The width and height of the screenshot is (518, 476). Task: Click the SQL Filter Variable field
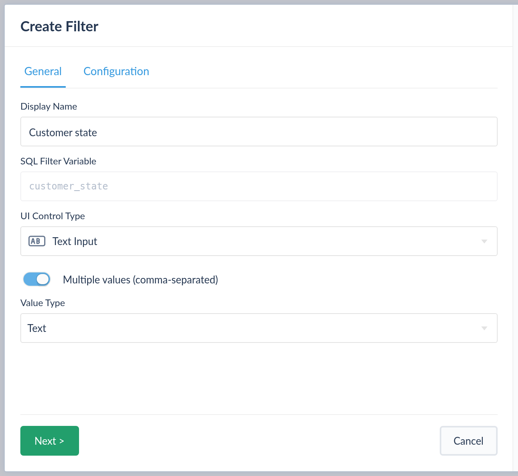tap(259, 186)
